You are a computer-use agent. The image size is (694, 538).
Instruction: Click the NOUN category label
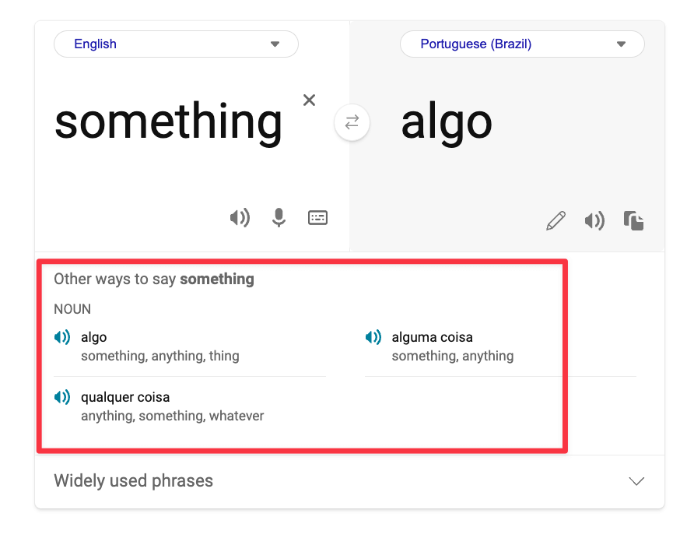click(x=72, y=308)
